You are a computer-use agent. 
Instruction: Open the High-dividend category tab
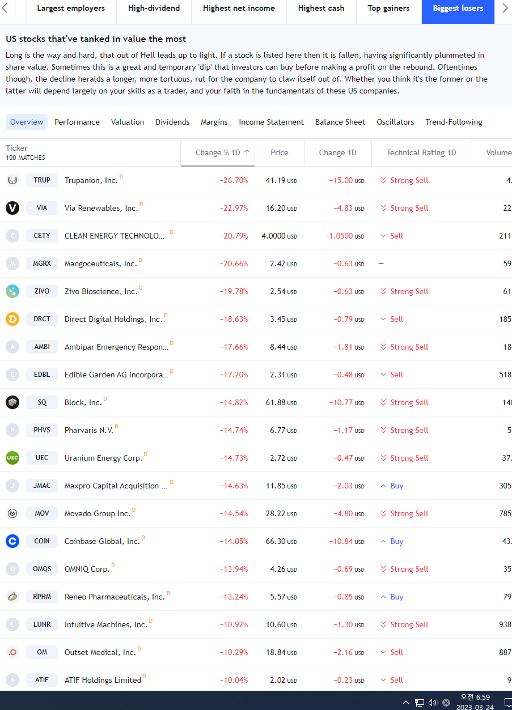pyautogui.click(x=154, y=8)
